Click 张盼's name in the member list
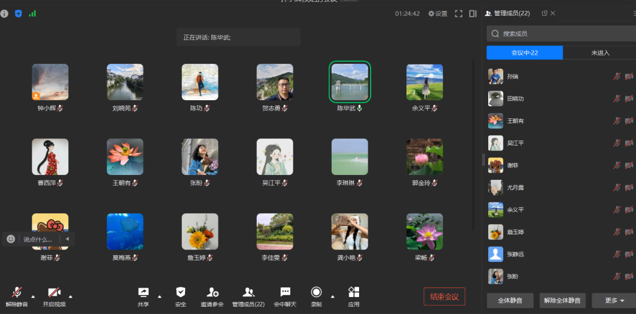This screenshot has width=636, height=314. [x=512, y=277]
